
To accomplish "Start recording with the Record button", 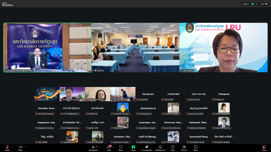I will pos(184,147).
